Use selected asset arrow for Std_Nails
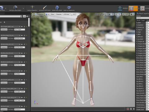 click(x=22, y=71)
